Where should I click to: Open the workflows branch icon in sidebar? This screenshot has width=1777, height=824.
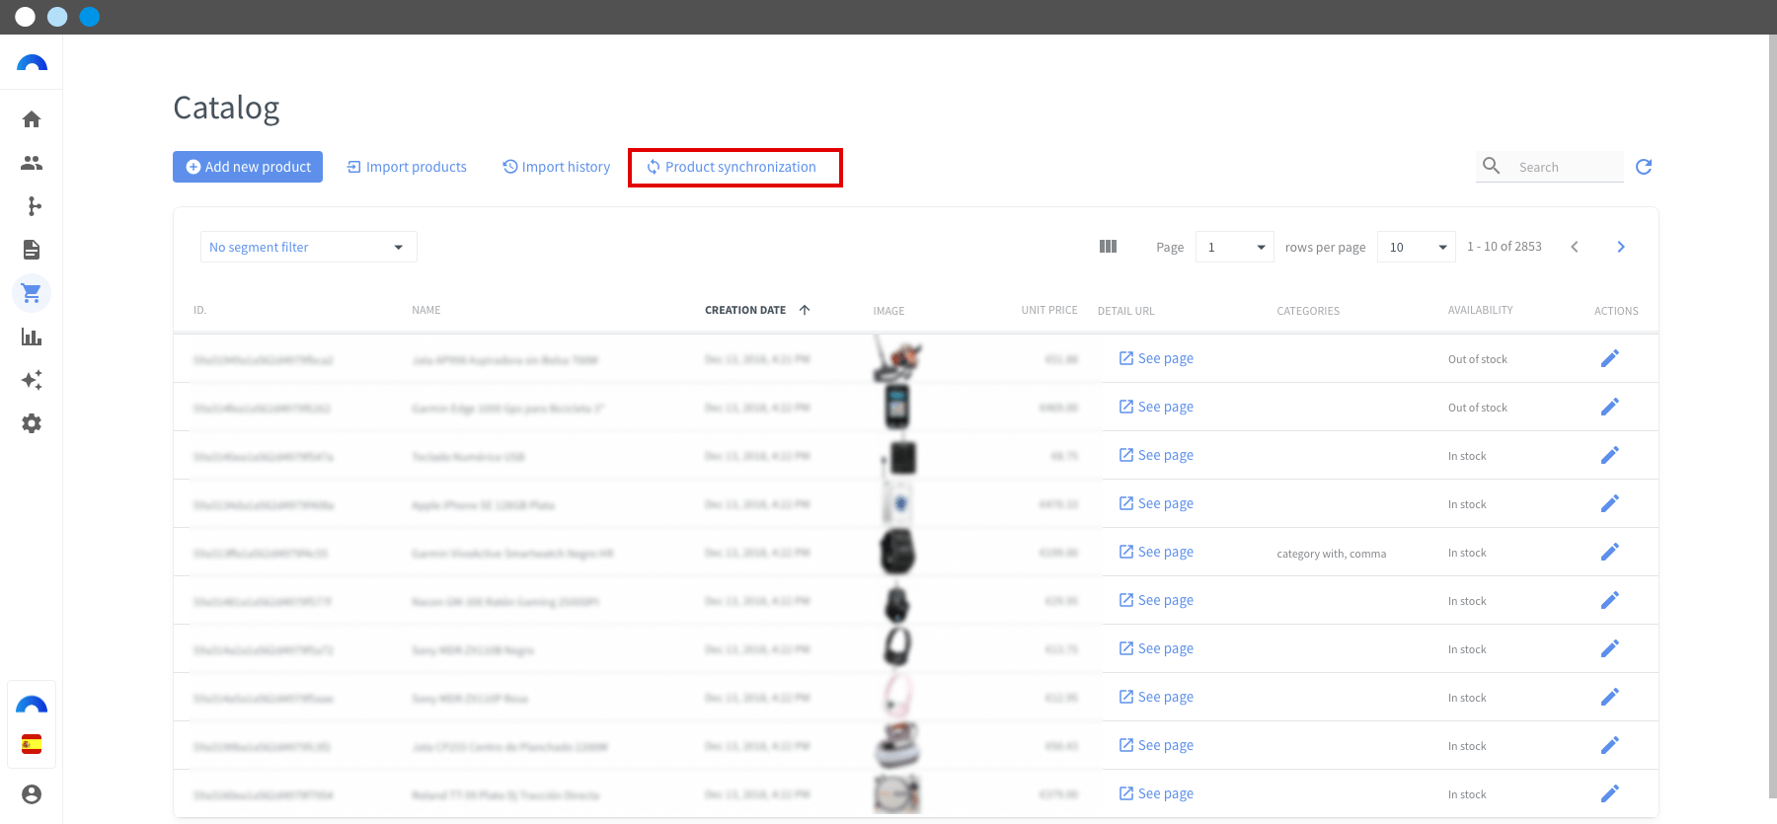pos(35,206)
